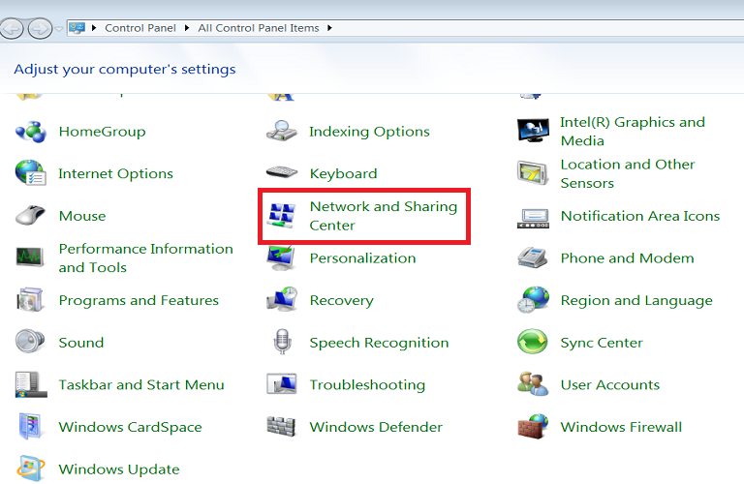Click the HomeGroup icon
Screen dimensions: 744x484
point(31,132)
